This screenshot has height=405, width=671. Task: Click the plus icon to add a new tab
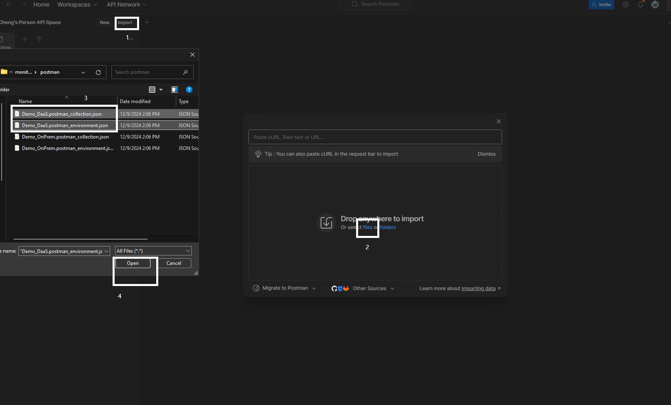pyautogui.click(x=147, y=22)
